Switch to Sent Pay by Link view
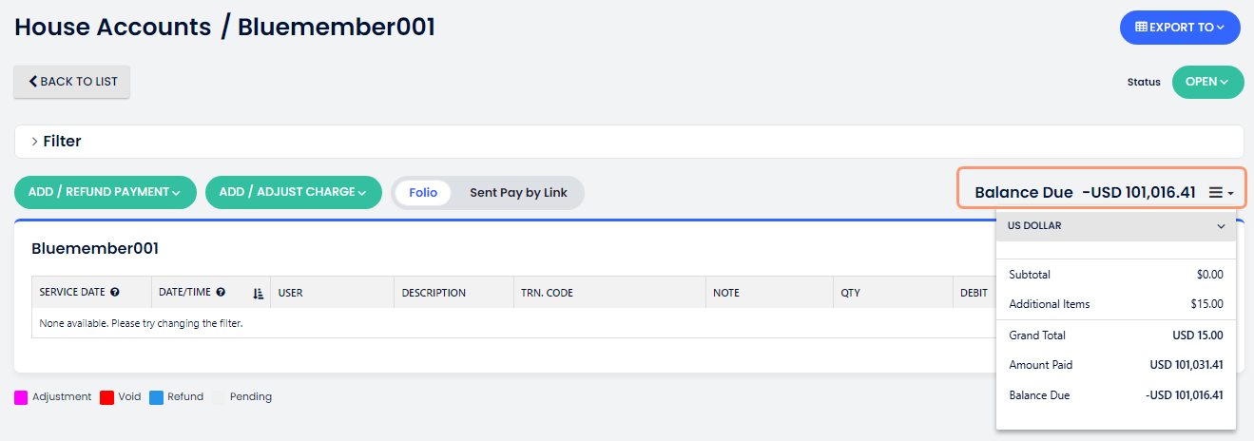 coord(518,192)
